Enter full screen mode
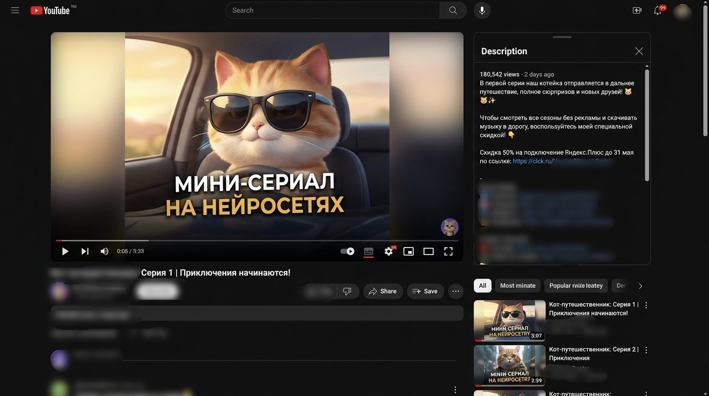Screen dimensions: 709x396 (448, 251)
